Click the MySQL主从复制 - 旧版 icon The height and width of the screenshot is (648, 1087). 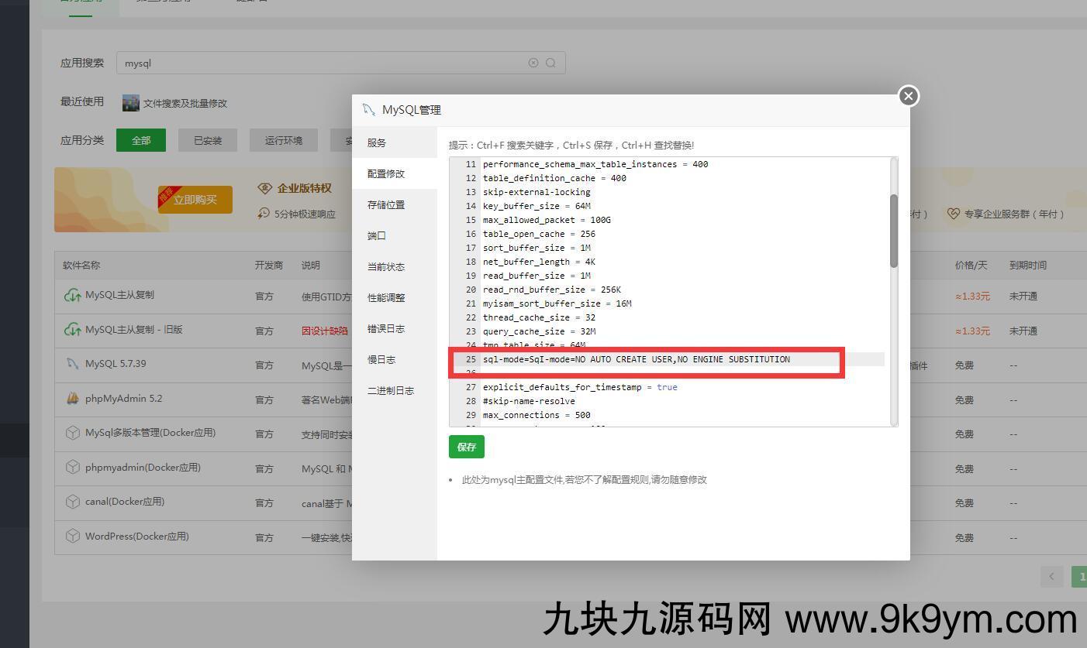click(x=72, y=330)
